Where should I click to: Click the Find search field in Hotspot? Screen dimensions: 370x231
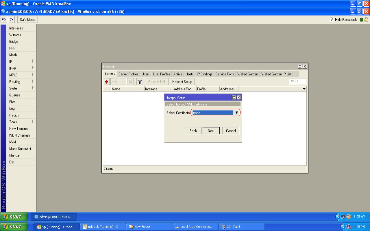point(298,82)
